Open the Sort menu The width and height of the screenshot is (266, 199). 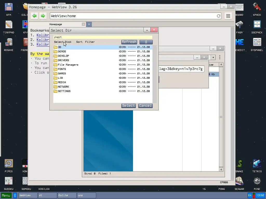[x=79, y=42]
